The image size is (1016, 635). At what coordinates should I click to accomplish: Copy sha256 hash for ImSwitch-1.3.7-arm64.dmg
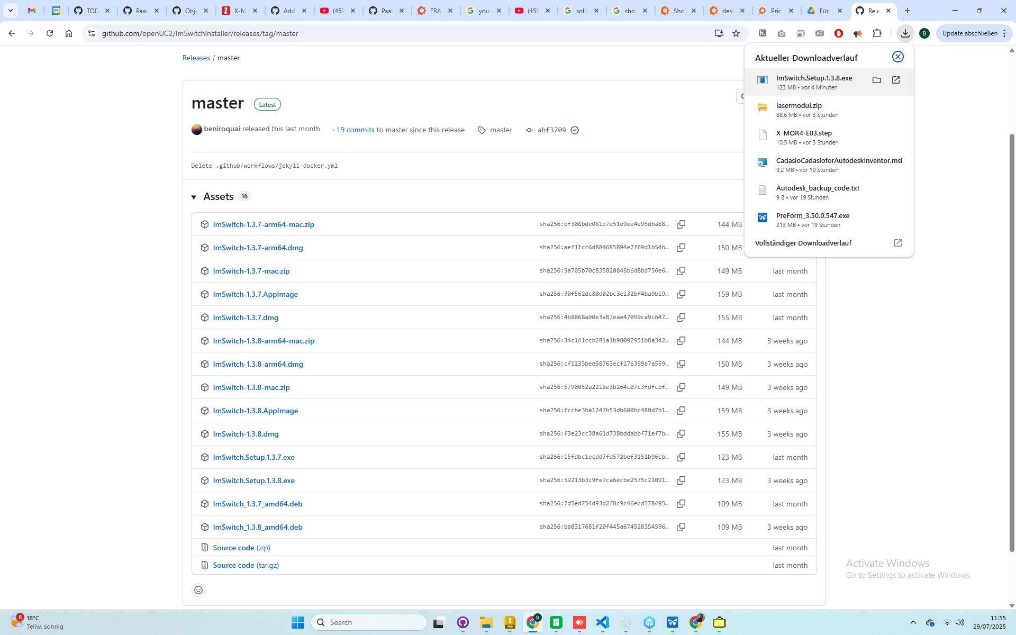click(681, 248)
